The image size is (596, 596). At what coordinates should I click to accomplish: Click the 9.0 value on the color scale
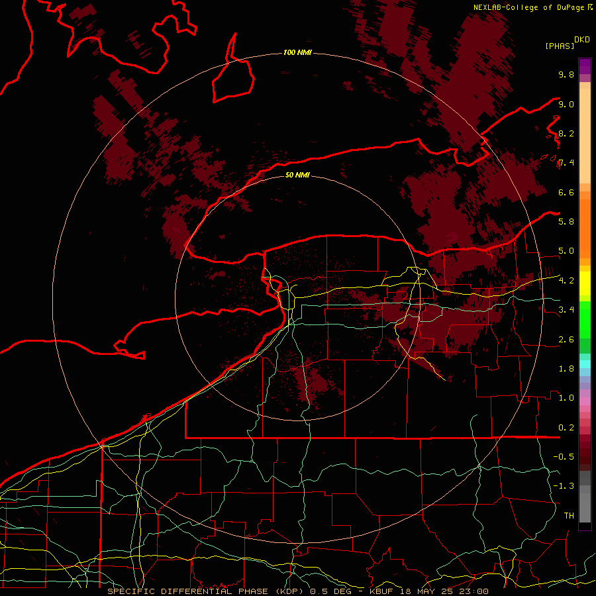pos(566,104)
